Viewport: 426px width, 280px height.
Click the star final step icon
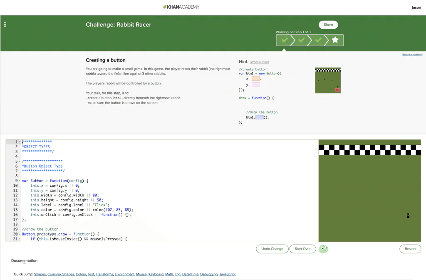coord(335,40)
